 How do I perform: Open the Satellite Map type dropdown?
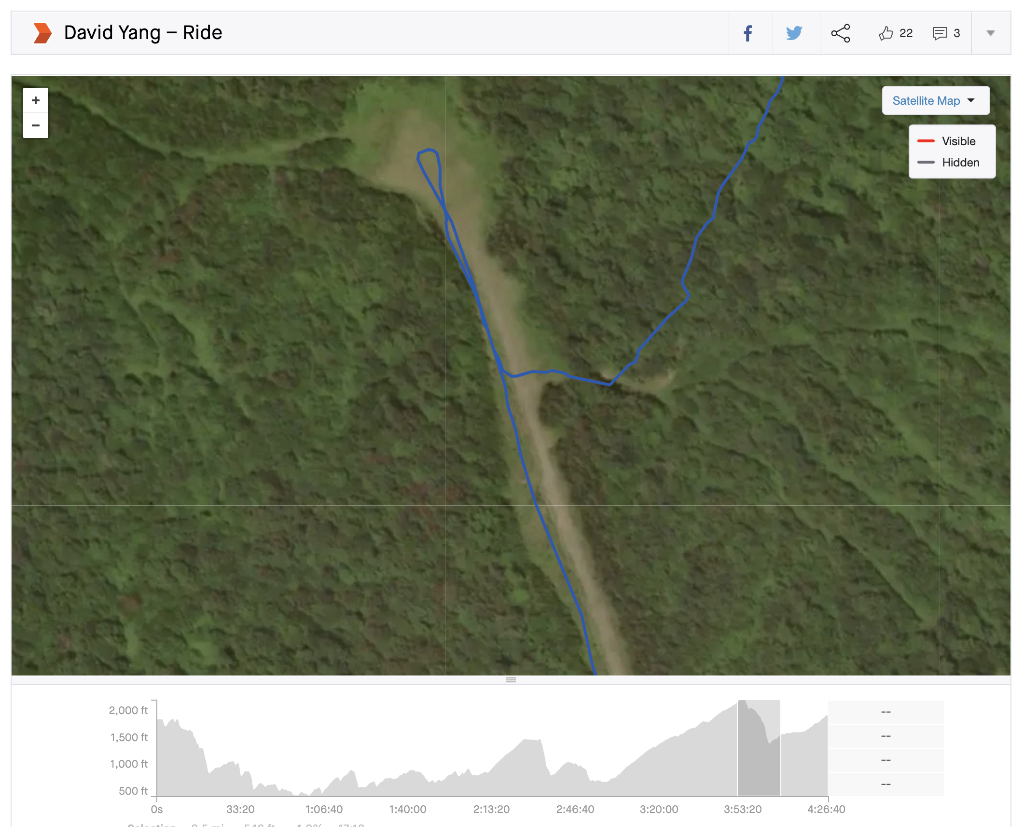[936, 100]
